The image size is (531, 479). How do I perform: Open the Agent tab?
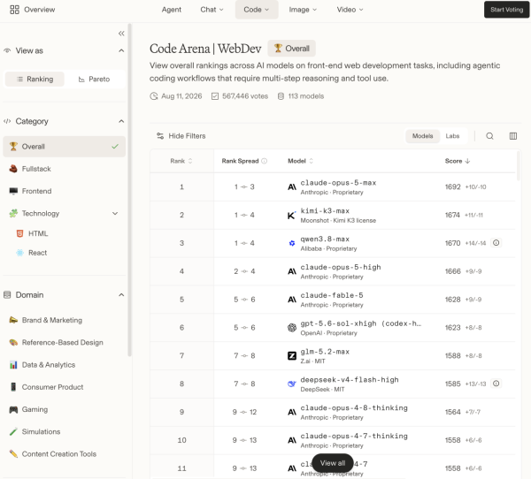click(x=172, y=10)
